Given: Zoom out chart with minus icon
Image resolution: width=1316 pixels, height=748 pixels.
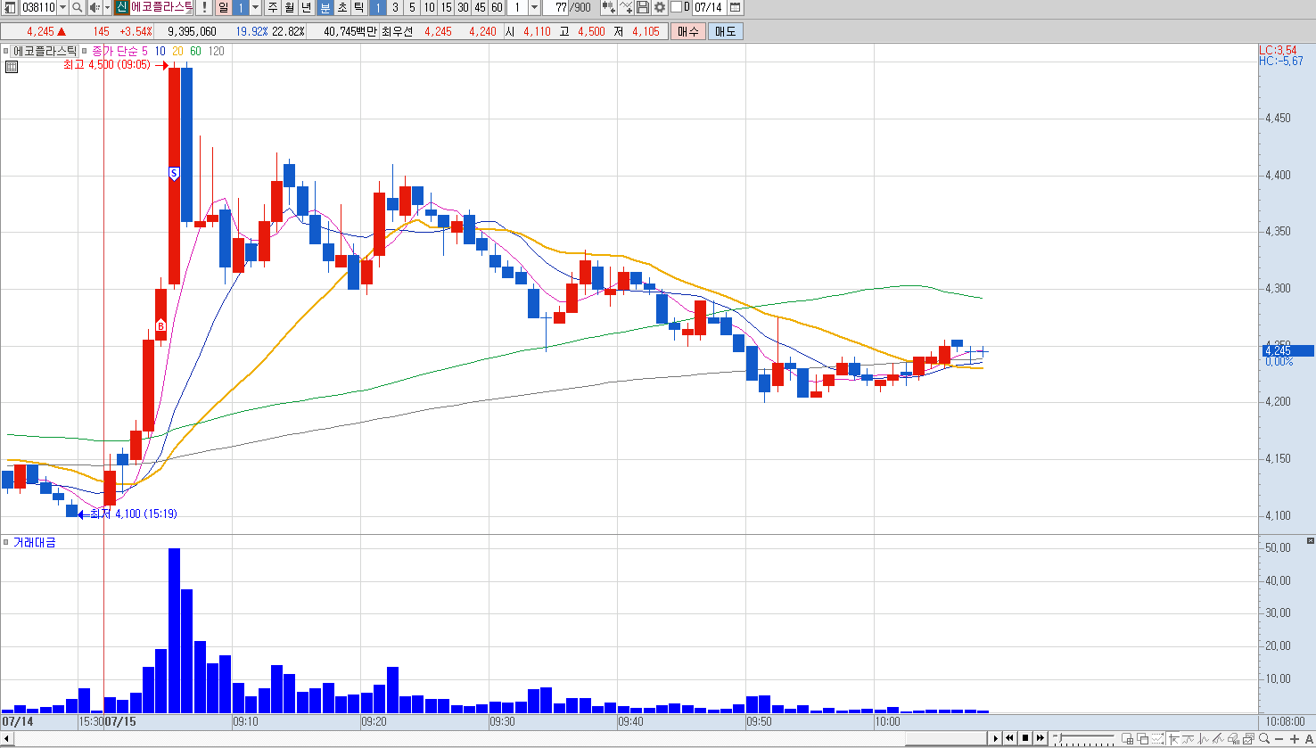Looking at the screenshot, I should (x=1279, y=739).
